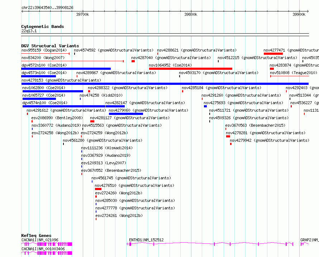Image resolution: width=319 pixels, height=257 pixels.
Task: Click the nsv955159 (Dogan2014) variant label
Action: pyautogui.click(x=44, y=50)
